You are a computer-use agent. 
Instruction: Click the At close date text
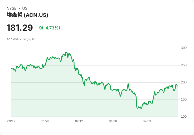point(21,39)
